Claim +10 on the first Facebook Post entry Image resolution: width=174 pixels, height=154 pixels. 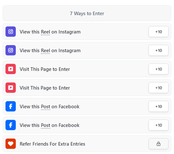coord(159,106)
